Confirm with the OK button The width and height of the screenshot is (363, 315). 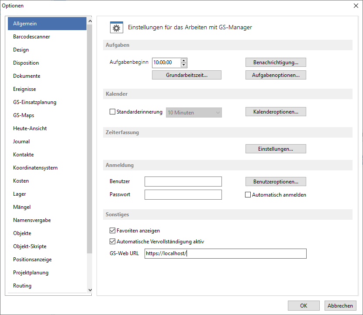coord(304,306)
